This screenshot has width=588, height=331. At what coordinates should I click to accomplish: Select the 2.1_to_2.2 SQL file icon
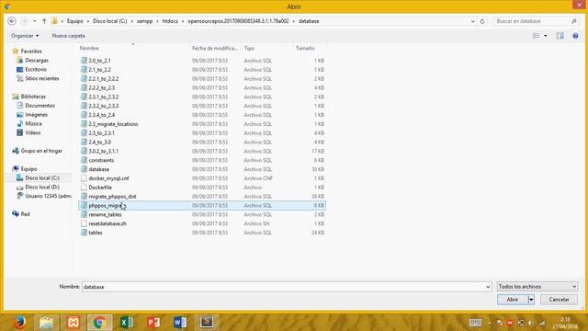click(x=84, y=70)
